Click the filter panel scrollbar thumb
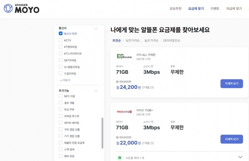Viewport: 249px width, 161px height. coord(102,133)
